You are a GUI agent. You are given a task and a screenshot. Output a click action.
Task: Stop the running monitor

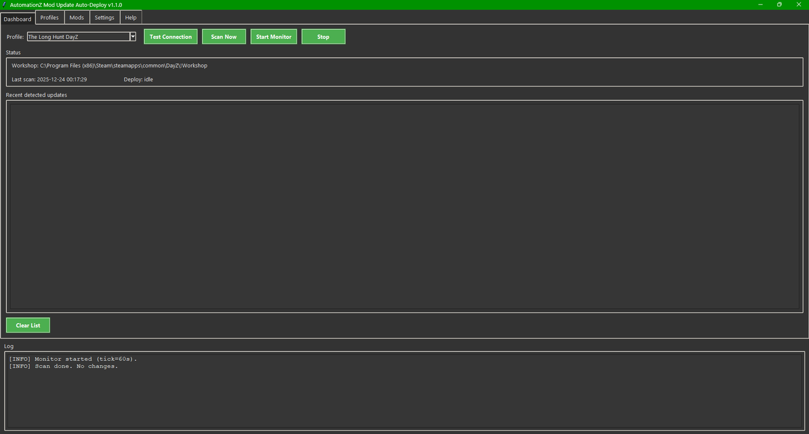tap(323, 36)
